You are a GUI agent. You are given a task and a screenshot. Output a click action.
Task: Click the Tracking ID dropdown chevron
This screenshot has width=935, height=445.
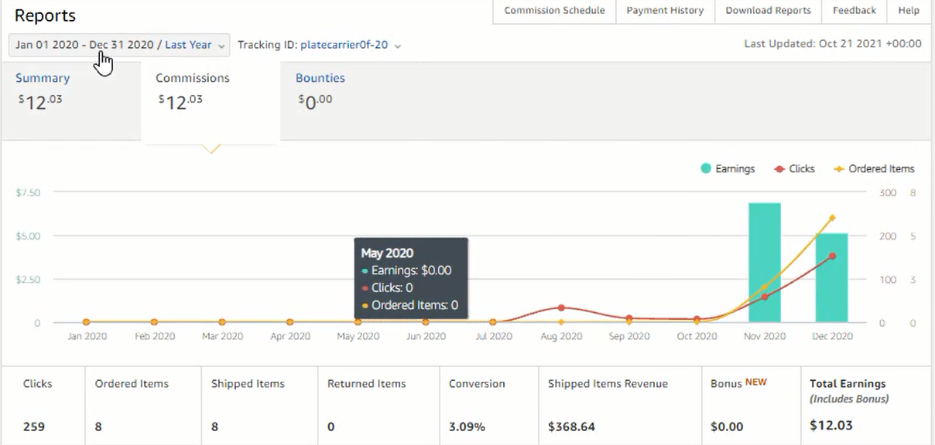coord(398,46)
